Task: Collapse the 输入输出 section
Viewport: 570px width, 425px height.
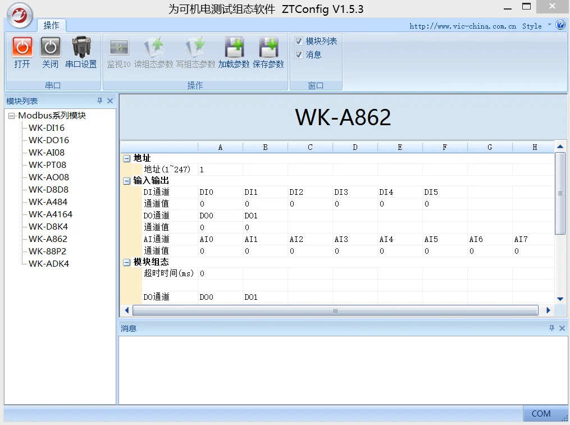Action: pos(126,181)
